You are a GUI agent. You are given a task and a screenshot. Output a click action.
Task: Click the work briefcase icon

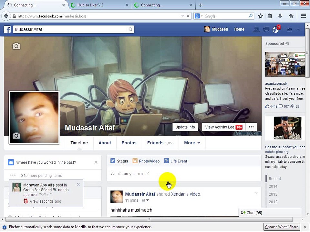click(x=11, y=162)
